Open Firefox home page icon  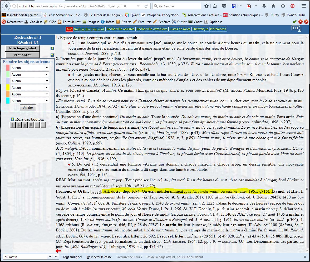[274, 6]
